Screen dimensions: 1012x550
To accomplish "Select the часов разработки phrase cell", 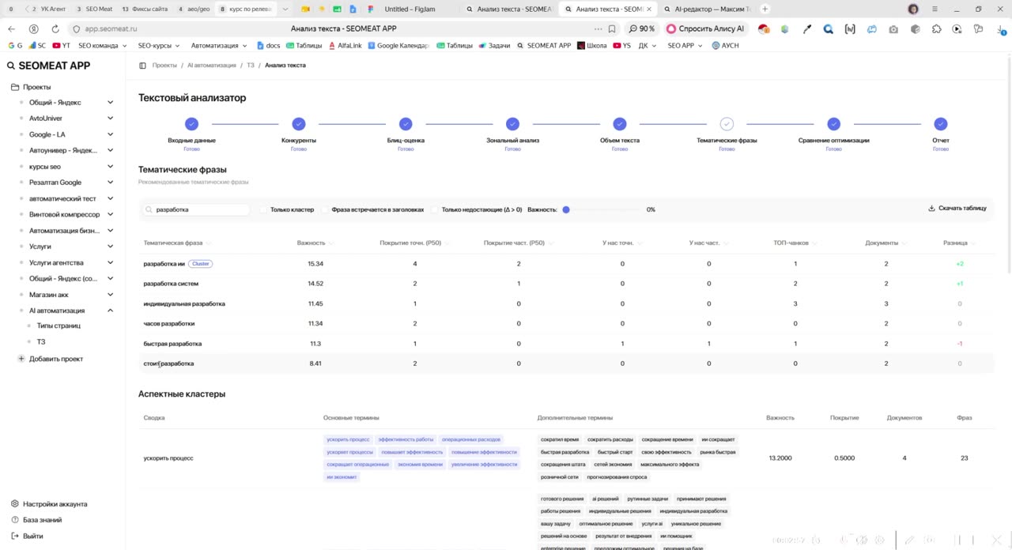I will pos(168,323).
